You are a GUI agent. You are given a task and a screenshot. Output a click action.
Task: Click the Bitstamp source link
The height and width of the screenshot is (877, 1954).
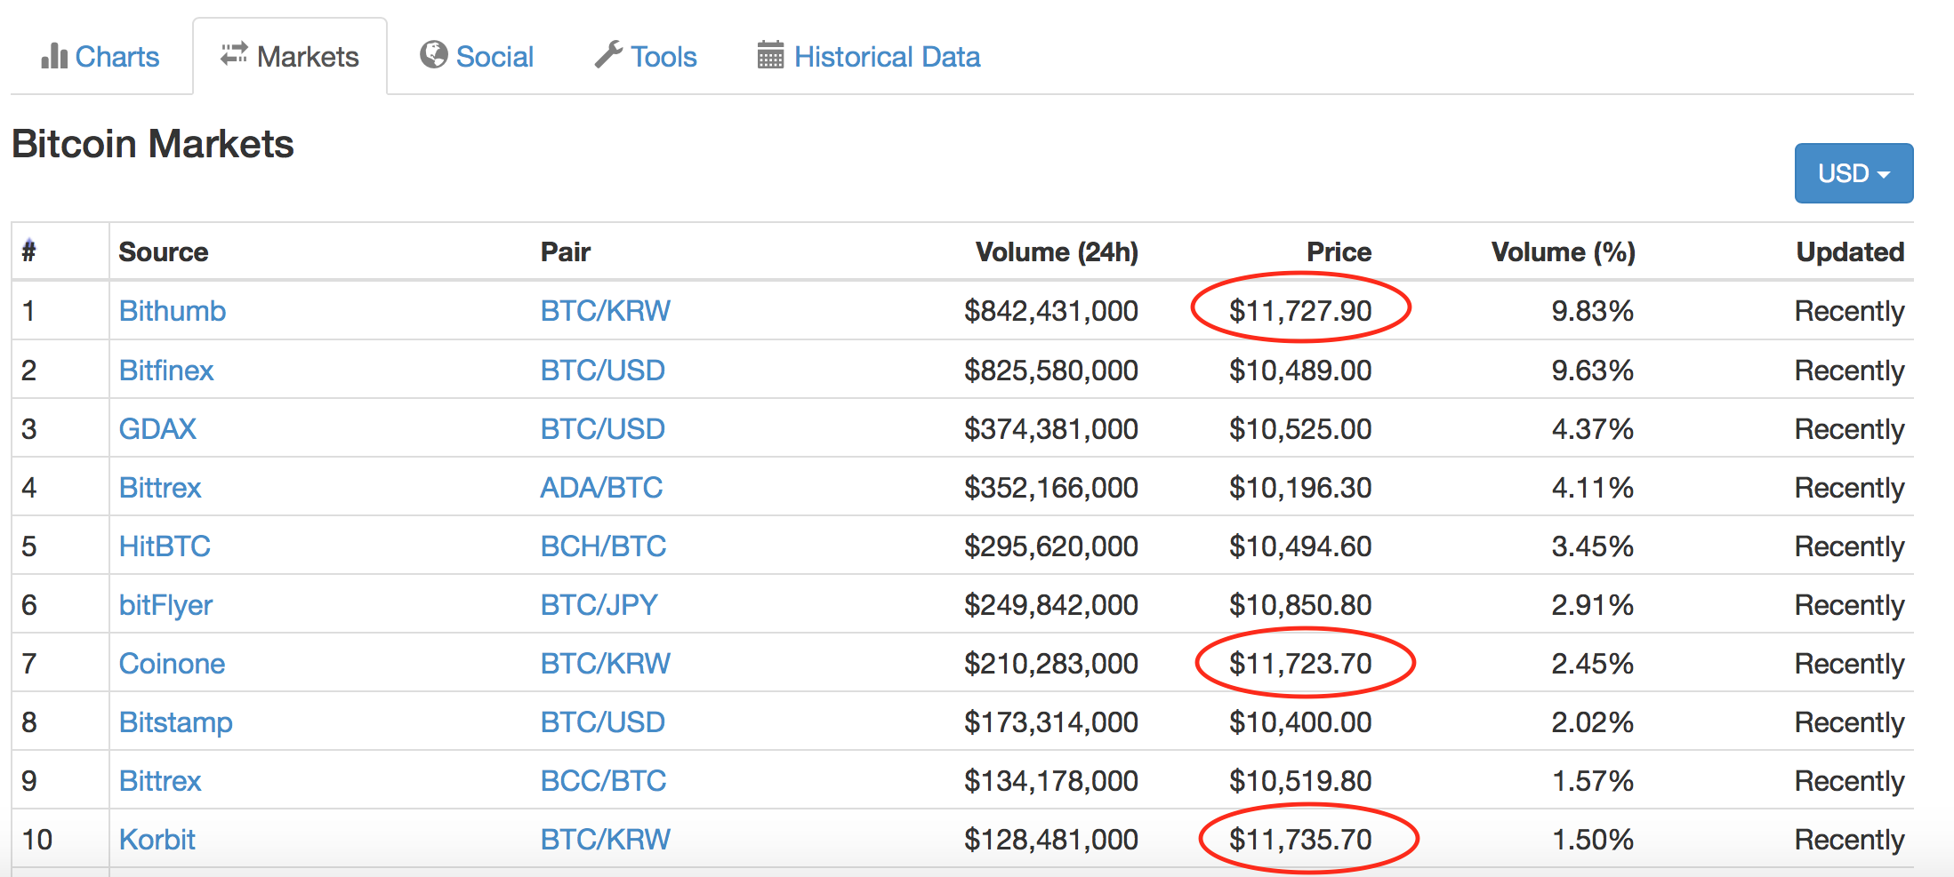[x=175, y=722]
